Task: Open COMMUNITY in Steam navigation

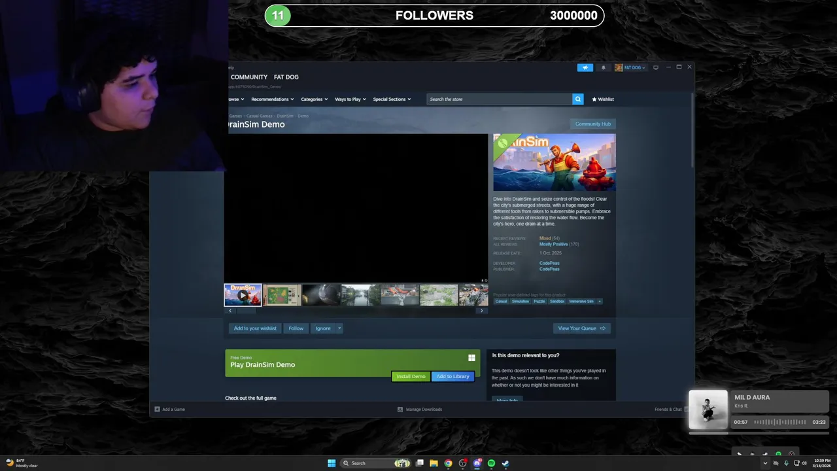Action: tap(248, 77)
